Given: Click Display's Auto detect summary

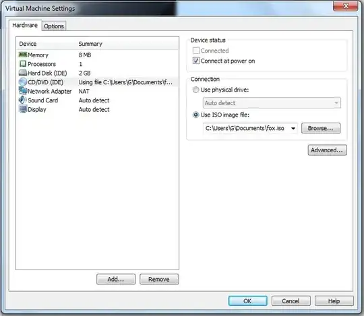Looking at the screenshot, I should tap(94, 110).
